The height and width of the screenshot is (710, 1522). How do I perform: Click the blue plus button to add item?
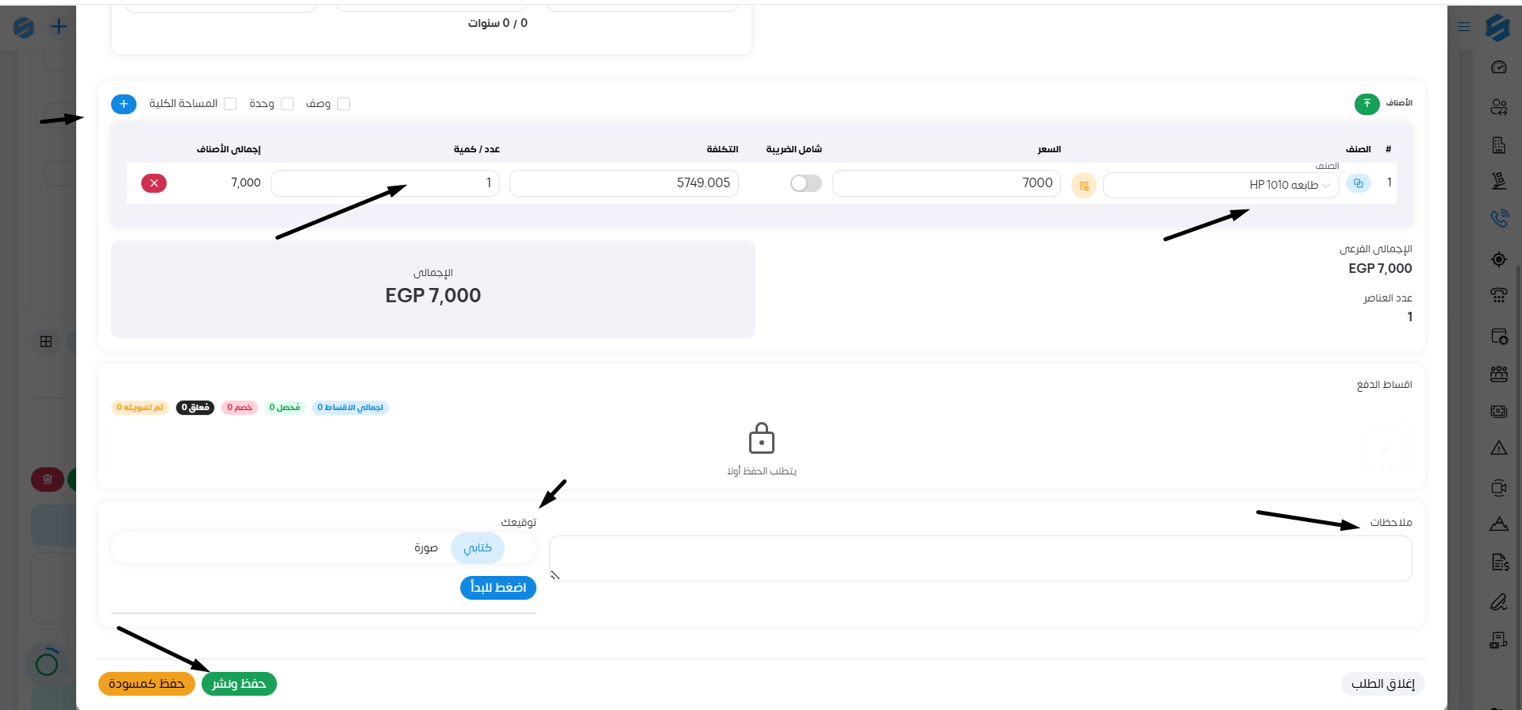tap(124, 104)
